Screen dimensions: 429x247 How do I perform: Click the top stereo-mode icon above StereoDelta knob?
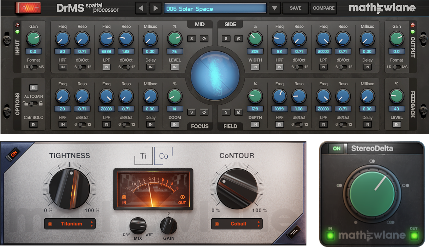pos(372,161)
